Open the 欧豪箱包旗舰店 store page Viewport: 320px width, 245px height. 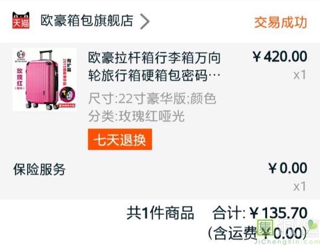pyautogui.click(x=87, y=20)
